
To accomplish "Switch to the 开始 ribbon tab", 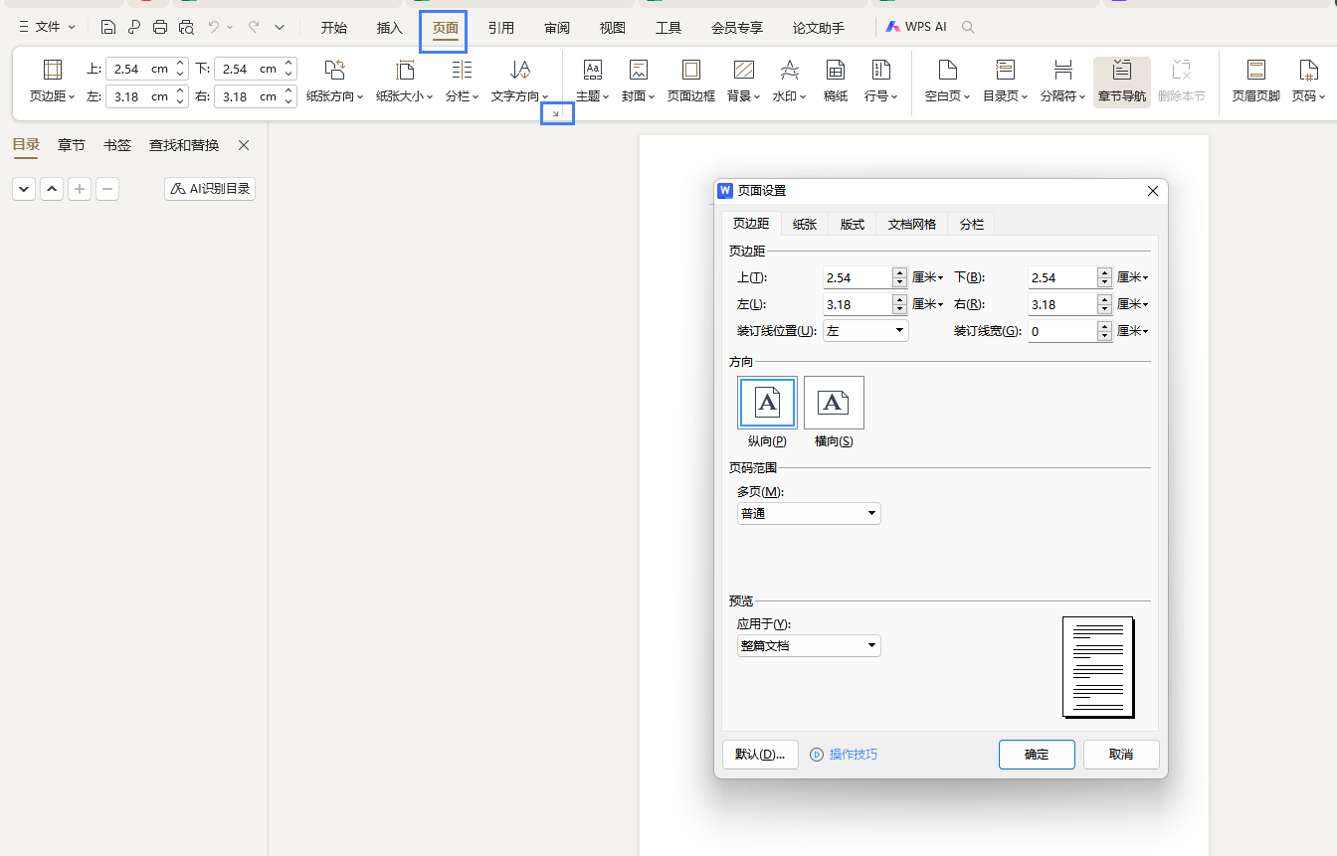I will tap(333, 28).
